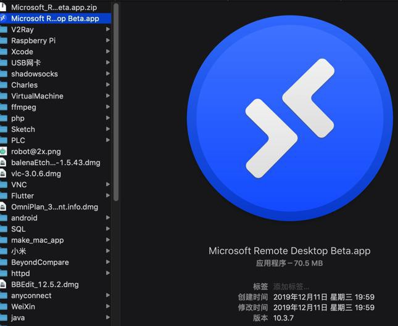
Task: Expand the Sketch folder arrow
Action: pyautogui.click(x=107, y=129)
